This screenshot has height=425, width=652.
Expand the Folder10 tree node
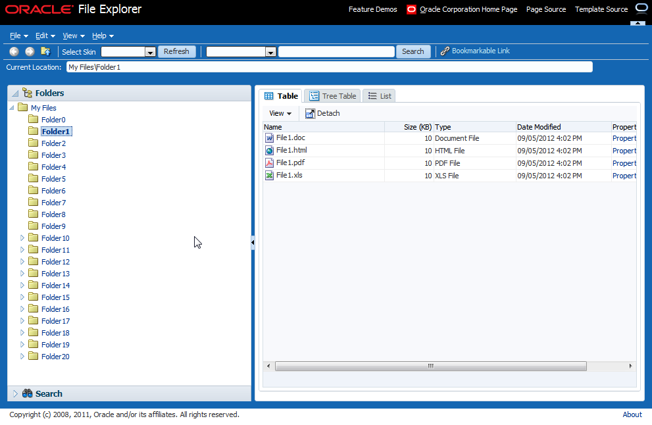(x=22, y=238)
